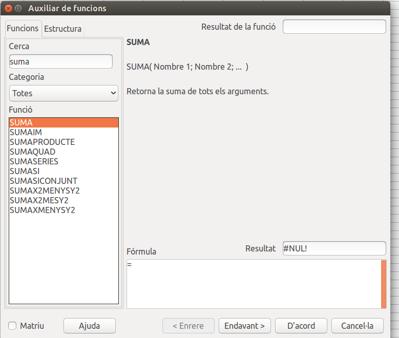
Task: Click the Cerca search field
Action: point(60,61)
